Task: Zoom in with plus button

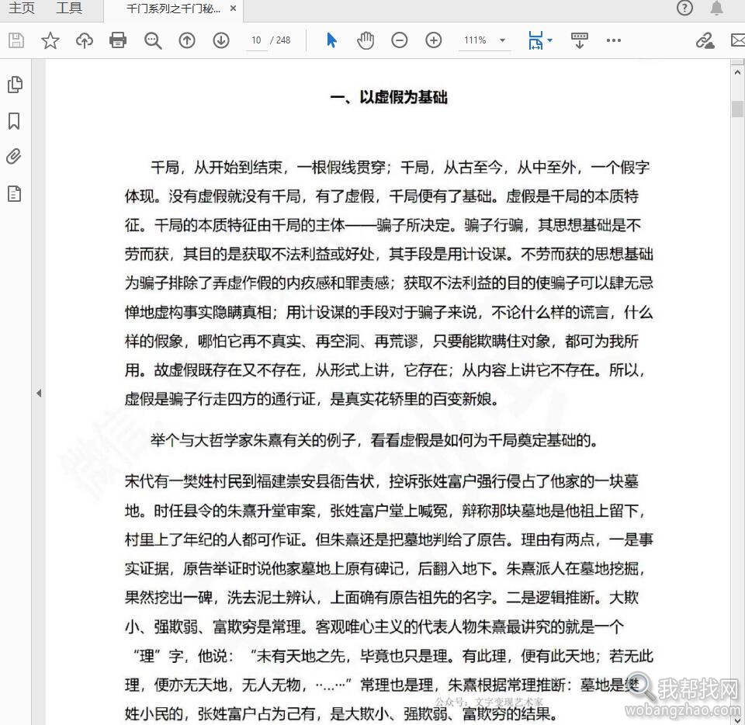Action: 433,40
